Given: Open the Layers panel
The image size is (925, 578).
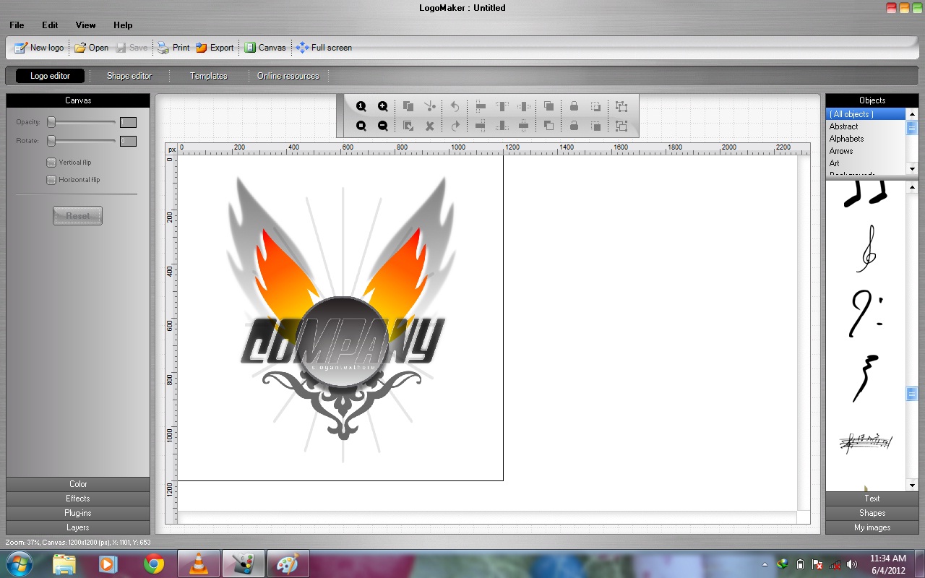Looking at the screenshot, I should click(77, 527).
